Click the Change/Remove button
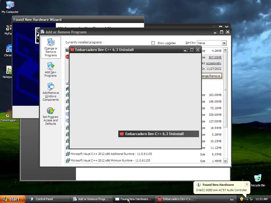Screen dimensions: 271x203 (212, 76)
